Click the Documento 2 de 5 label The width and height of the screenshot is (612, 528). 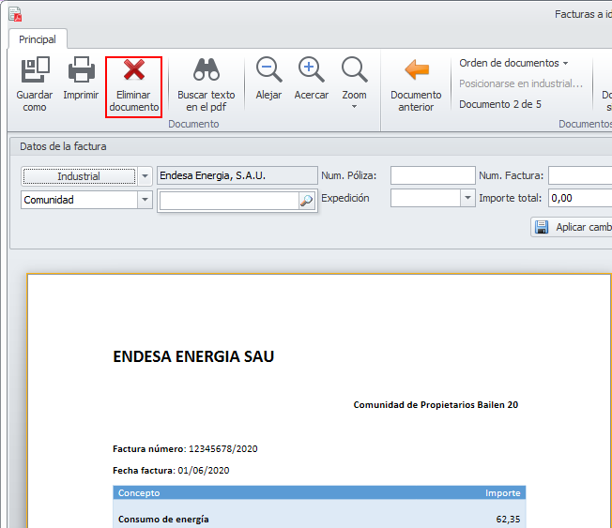click(500, 104)
